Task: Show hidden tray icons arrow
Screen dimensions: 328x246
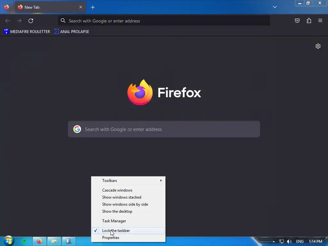Action: tap(274, 242)
